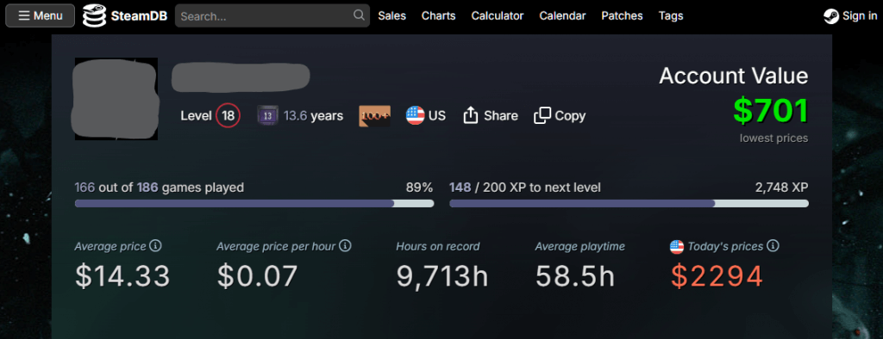The width and height of the screenshot is (883, 339).
Task: Click the Account Value heading
Action: 734,76
